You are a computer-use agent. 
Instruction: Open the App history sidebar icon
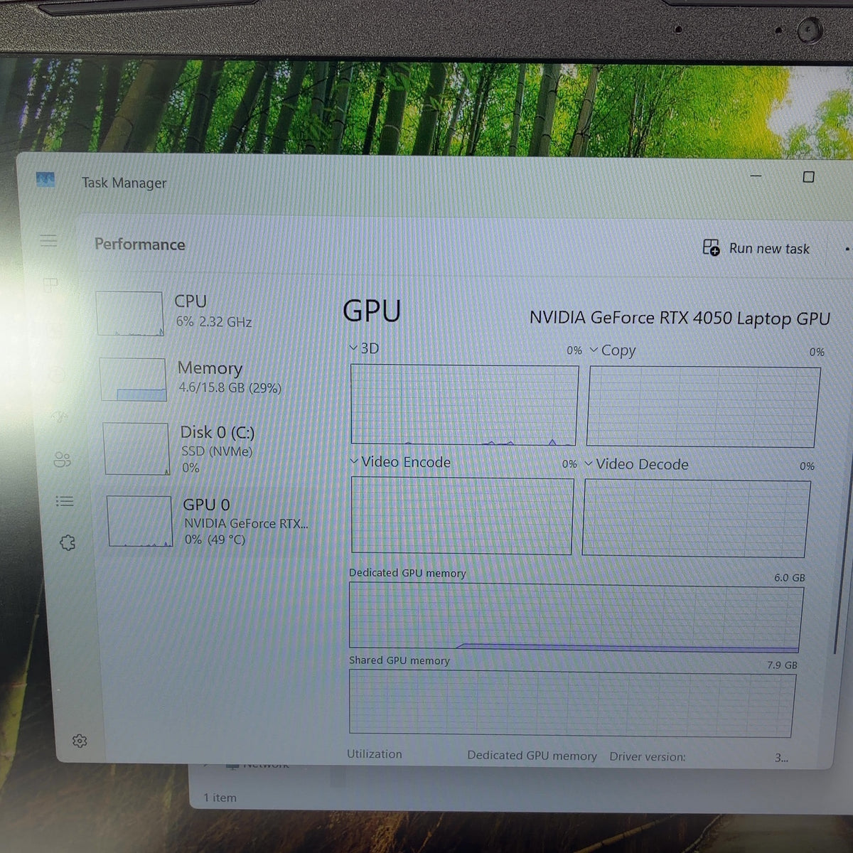(x=56, y=374)
